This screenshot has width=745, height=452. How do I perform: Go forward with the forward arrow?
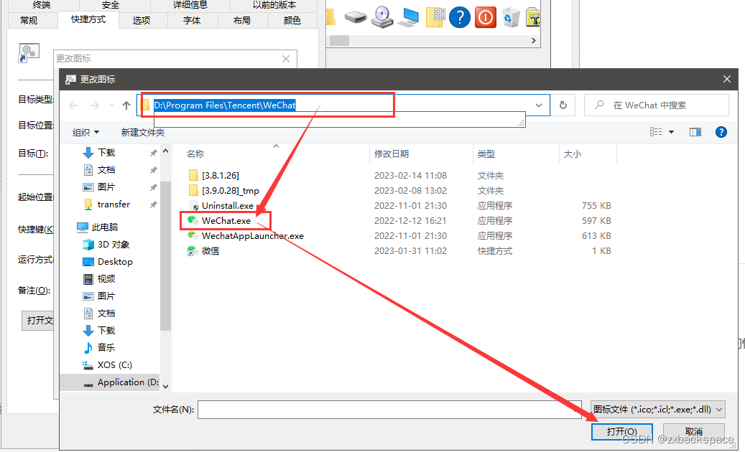(x=95, y=105)
